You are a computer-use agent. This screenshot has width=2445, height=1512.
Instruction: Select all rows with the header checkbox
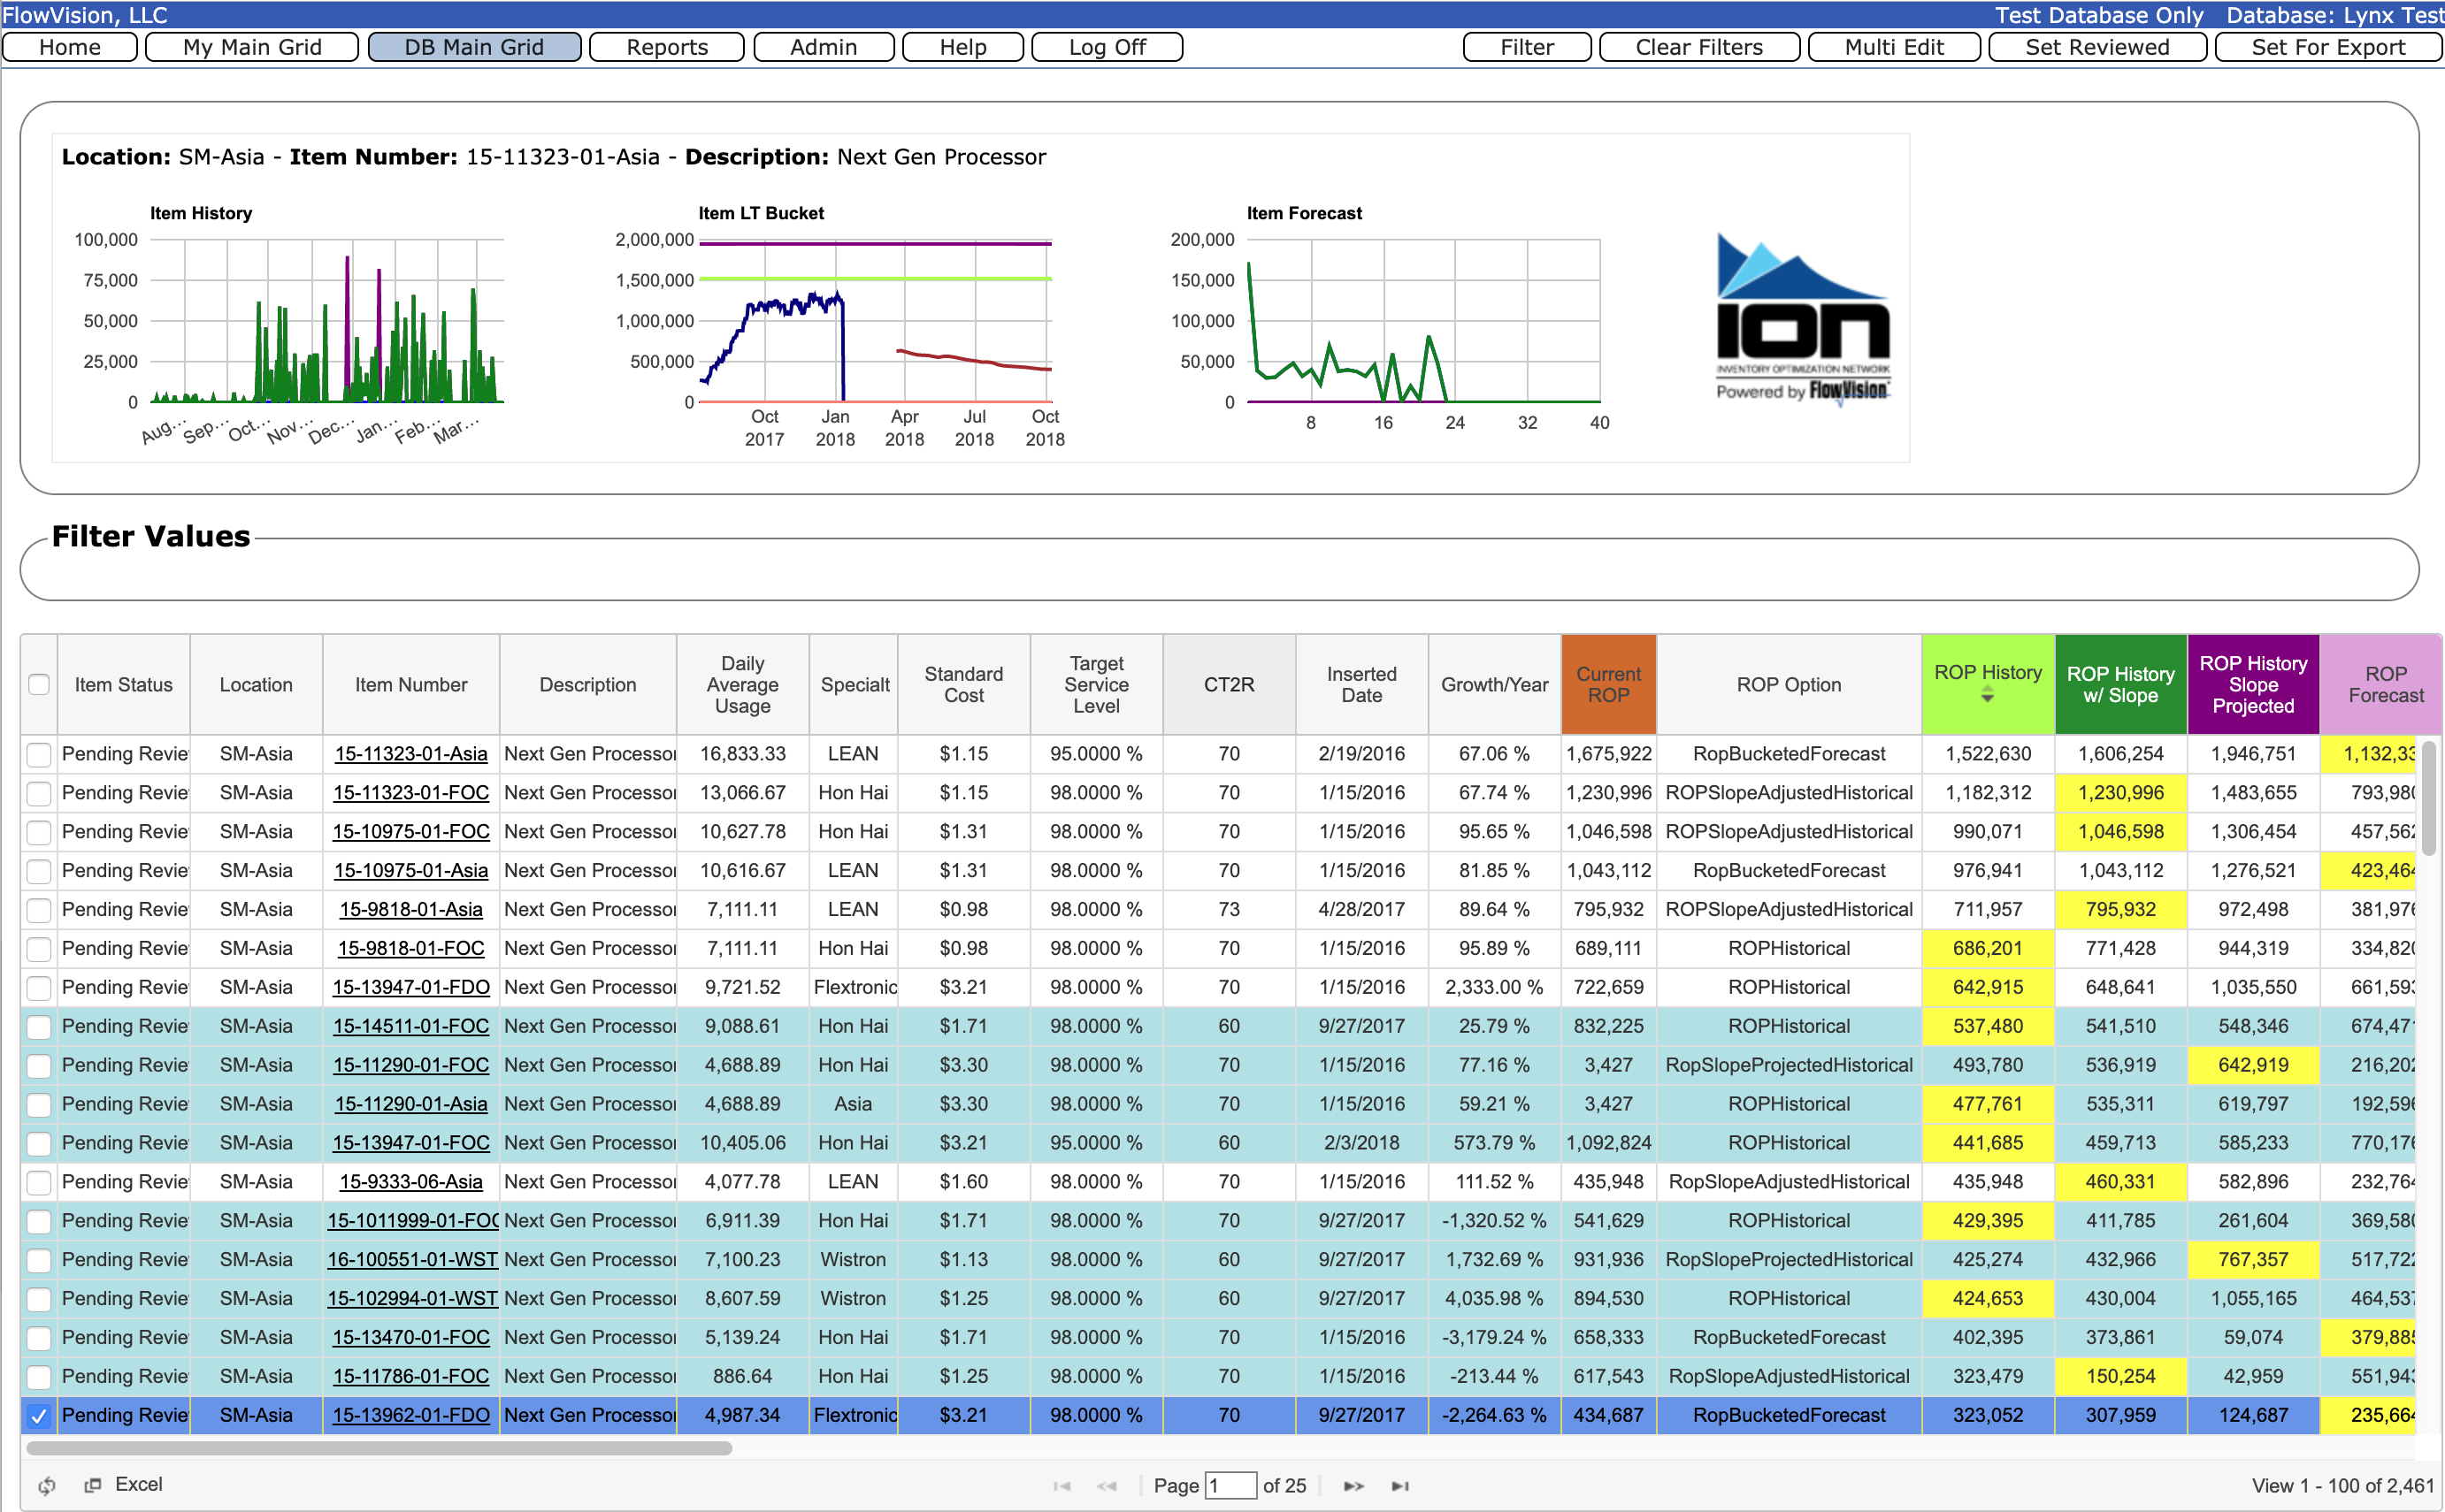pyautogui.click(x=38, y=685)
